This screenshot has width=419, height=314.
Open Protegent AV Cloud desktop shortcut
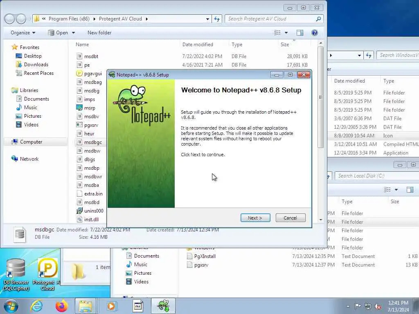pos(47,274)
